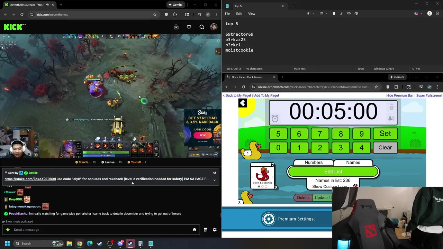Toggle the timer bell sound icon
Screen dimensions: 443x249
click(391, 118)
